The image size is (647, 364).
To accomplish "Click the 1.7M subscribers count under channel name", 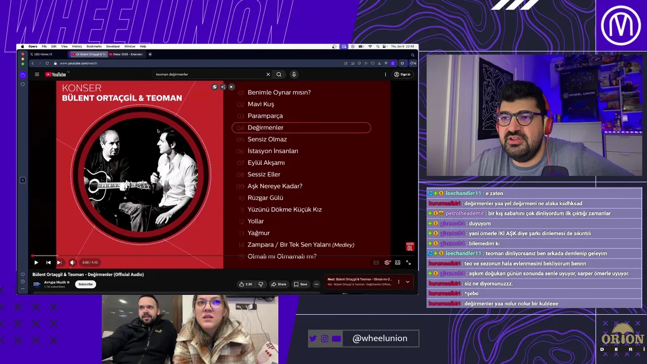I will click(x=54, y=287).
